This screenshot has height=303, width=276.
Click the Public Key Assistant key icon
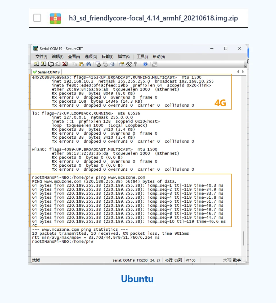135,64
